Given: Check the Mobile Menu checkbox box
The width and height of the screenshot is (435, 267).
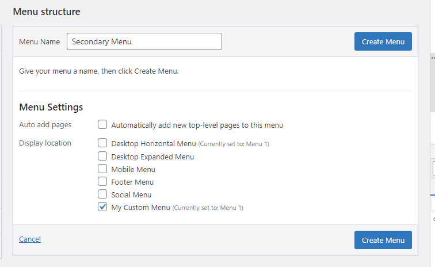Looking at the screenshot, I should 102,169.
